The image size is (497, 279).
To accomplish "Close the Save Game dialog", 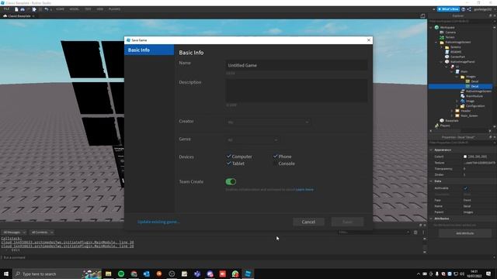I will tap(369, 40).
